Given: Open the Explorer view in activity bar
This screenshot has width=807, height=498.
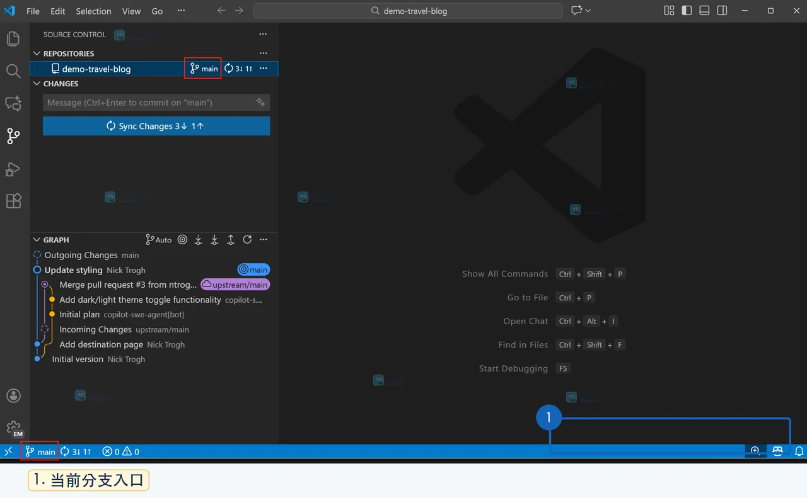Looking at the screenshot, I should pyautogui.click(x=13, y=39).
